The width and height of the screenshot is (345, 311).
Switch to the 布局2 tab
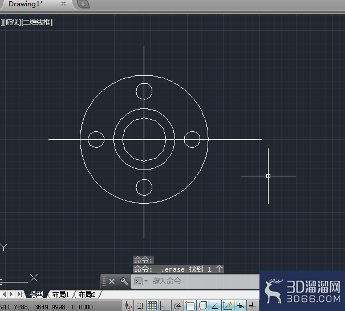[x=87, y=294]
